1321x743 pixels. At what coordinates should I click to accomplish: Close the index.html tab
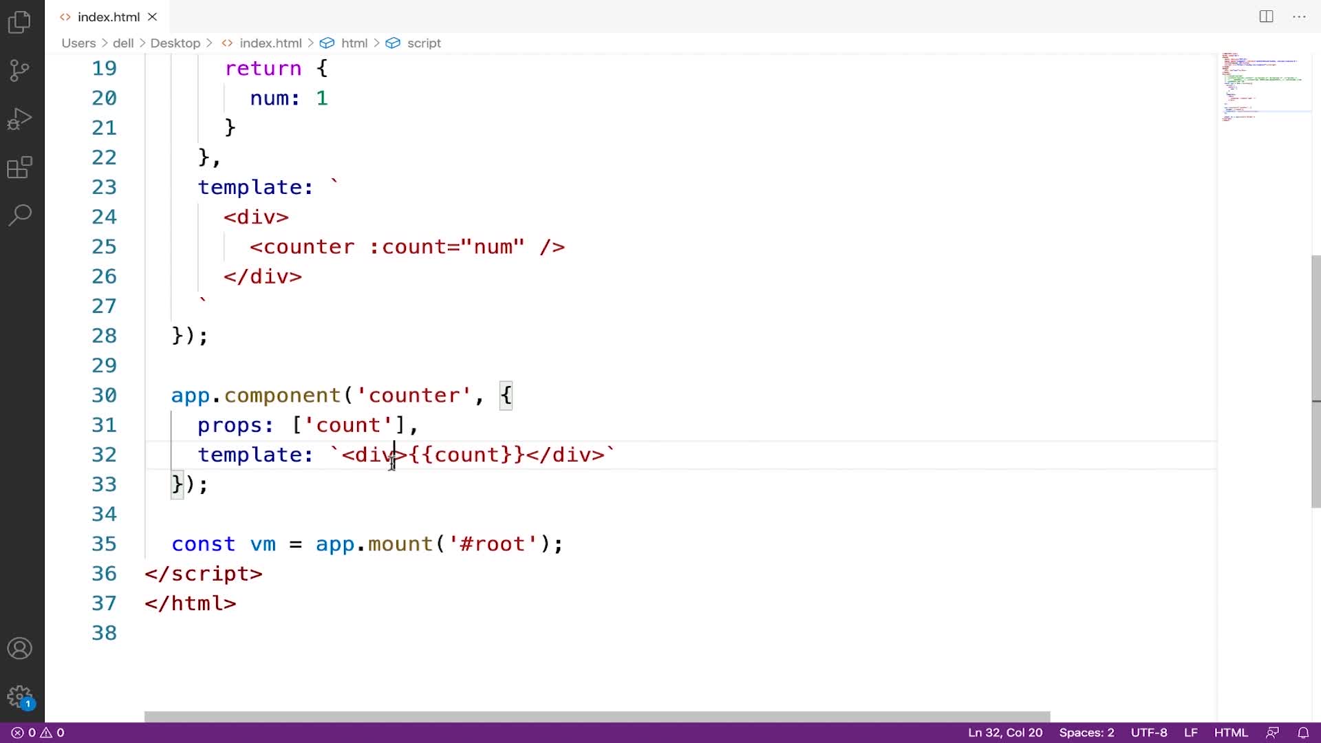[x=153, y=17]
